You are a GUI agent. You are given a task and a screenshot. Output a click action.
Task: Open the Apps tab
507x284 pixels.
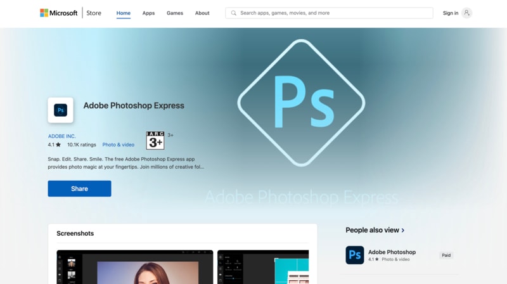(x=148, y=13)
